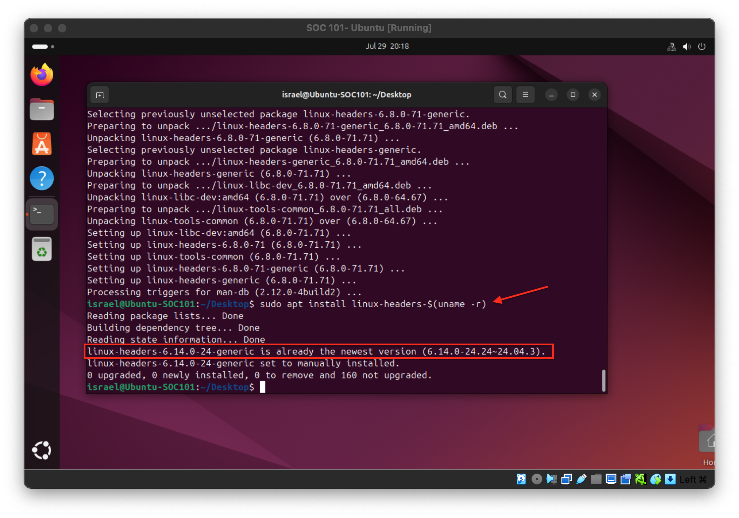Viewport: 739px width, 518px height.
Task: Click the line 'Building dependency tree... Done'
Action: 173,328
